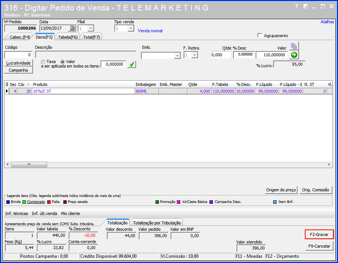This screenshot has width=338, height=263.
Task: Click the quantity cell 4,000
Action: pos(199,91)
